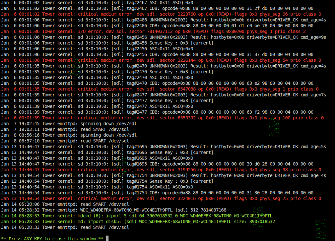Click tag#2477 Result line with cmd_age=7s
This screenshot has width=335, height=241.
tap(163, 95)
